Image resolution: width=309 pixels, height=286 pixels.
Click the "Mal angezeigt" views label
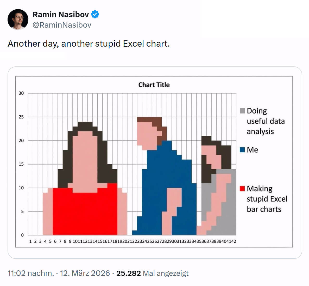coord(166,273)
